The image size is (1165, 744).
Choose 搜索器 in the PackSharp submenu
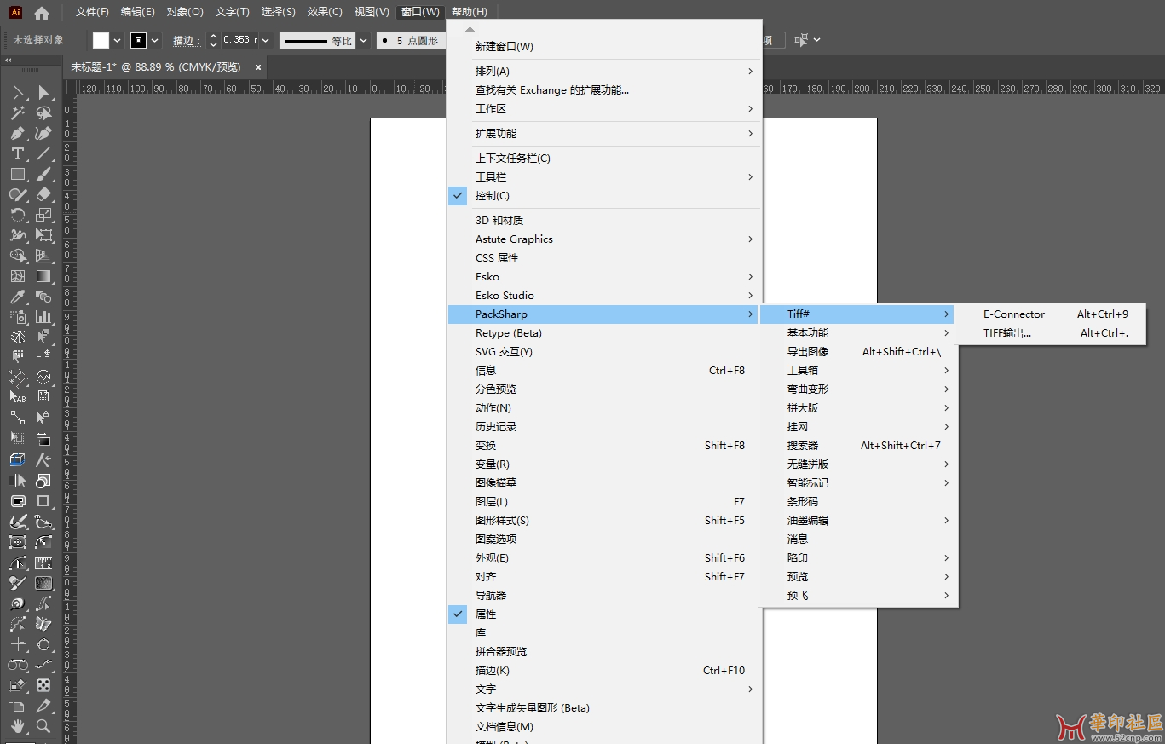tap(858, 446)
